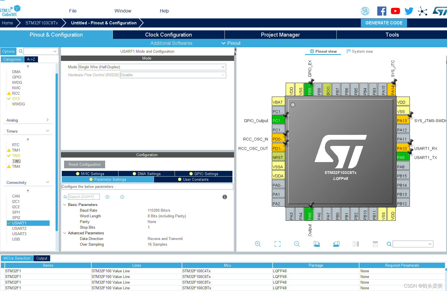
Task: Open Hardware Flow Control dropdown
Action: (x=173, y=75)
